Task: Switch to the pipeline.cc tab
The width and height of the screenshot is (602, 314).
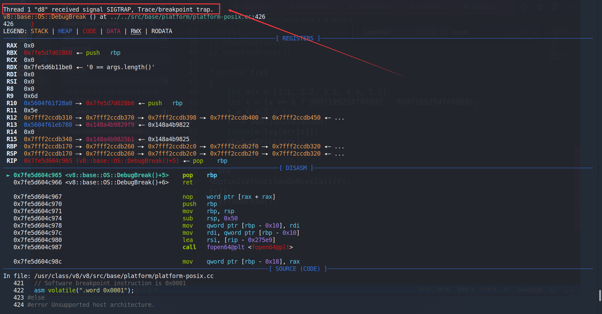Action: 256,7
